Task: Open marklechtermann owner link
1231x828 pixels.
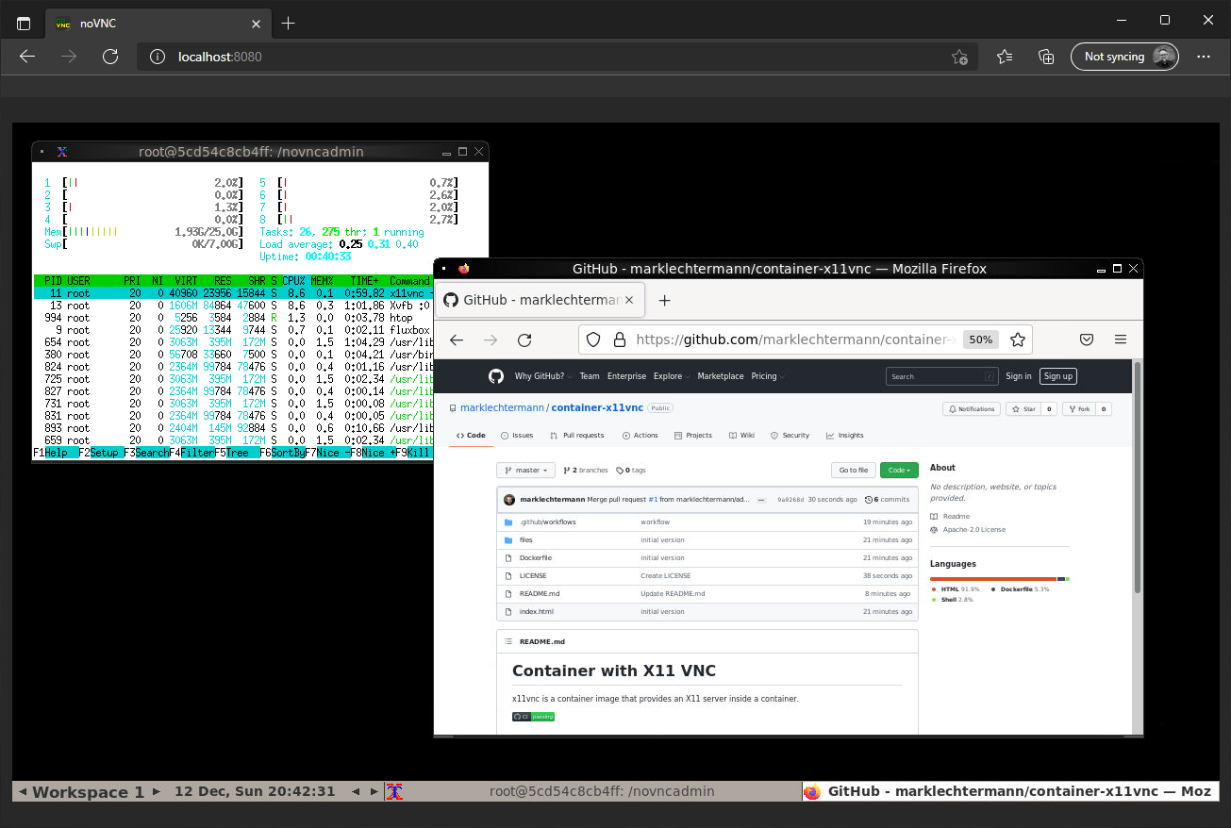Action: click(x=502, y=408)
